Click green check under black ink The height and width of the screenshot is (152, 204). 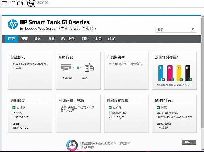pyautogui.click(x=190, y=80)
